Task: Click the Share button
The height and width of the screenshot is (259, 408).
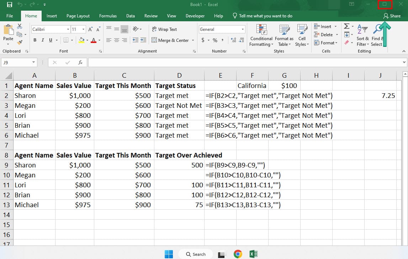Action: (392, 16)
